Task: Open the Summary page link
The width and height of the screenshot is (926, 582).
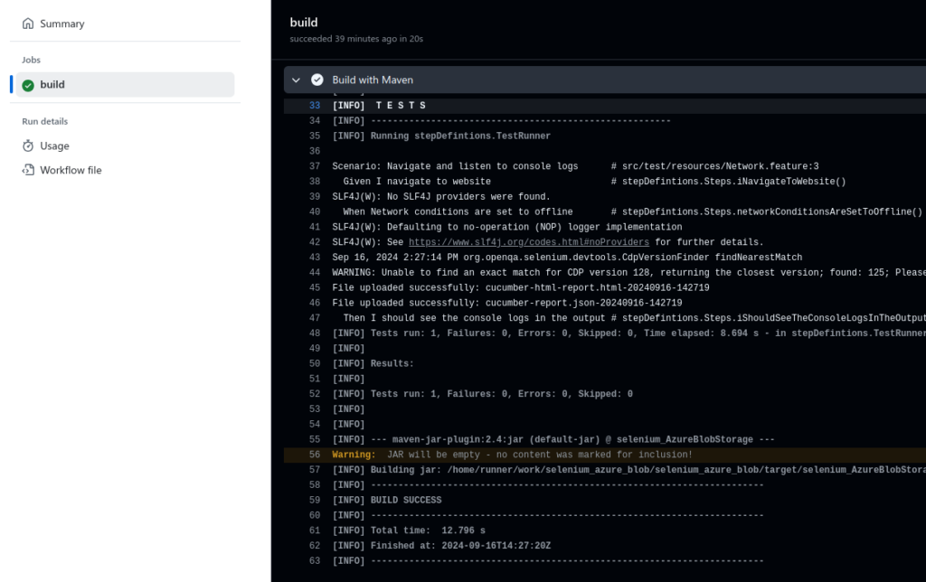Action: coord(61,23)
